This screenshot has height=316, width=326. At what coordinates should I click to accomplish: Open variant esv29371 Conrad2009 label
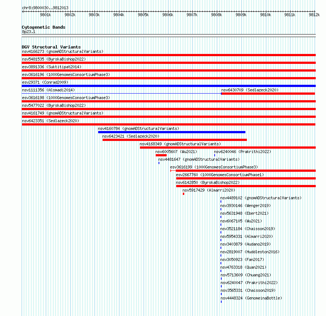click(45, 82)
